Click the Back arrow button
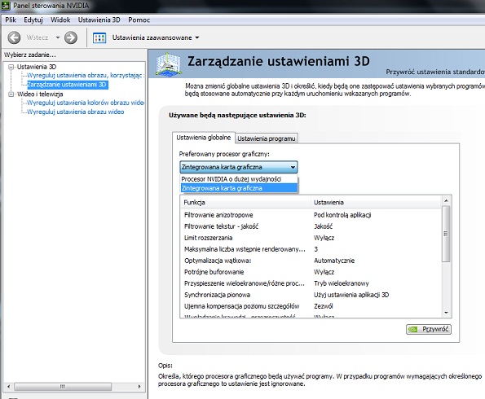This screenshot has height=399, width=485. (x=14, y=37)
